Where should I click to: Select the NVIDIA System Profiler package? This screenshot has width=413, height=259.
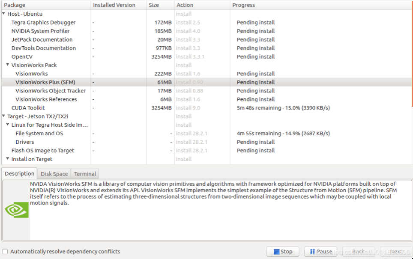coord(41,31)
